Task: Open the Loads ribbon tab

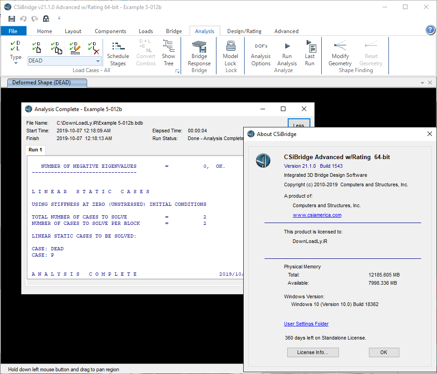Action: pos(146,31)
